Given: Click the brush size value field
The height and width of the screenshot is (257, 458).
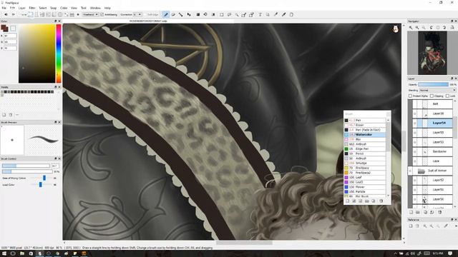Looking at the screenshot, I should point(55,166).
